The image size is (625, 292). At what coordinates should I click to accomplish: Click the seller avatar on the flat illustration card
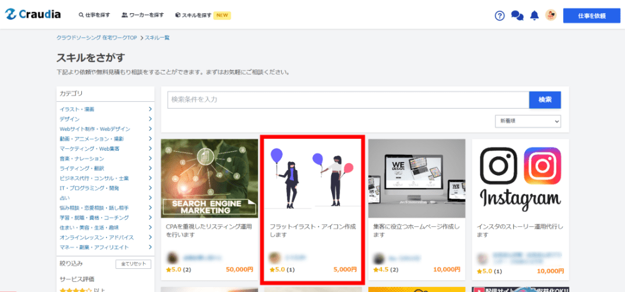(274, 257)
